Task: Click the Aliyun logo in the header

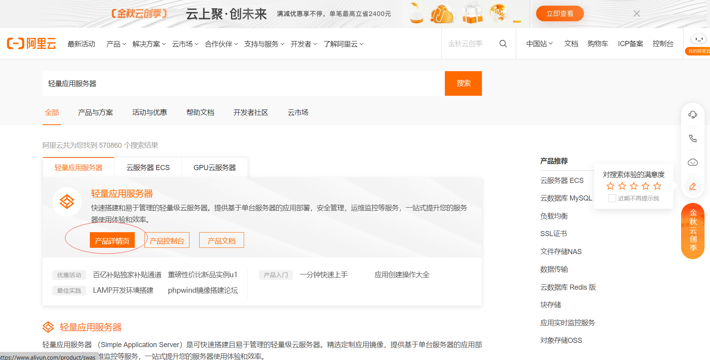Action: pos(32,43)
